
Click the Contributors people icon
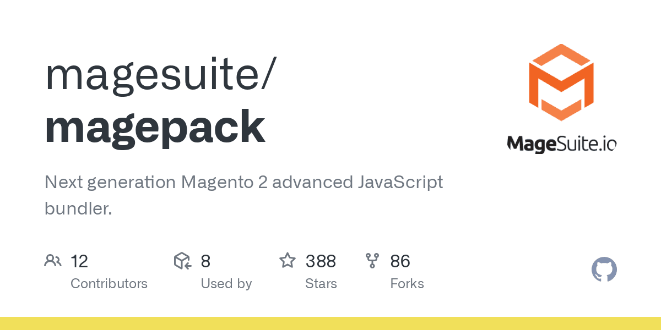click(53, 261)
